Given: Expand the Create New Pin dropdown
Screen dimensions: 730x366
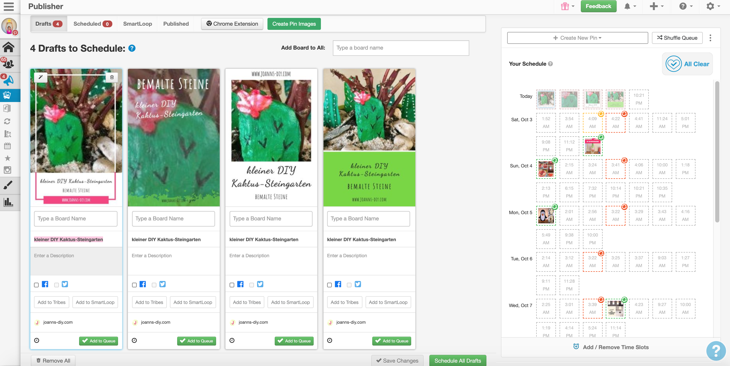Looking at the screenshot, I should [577, 38].
